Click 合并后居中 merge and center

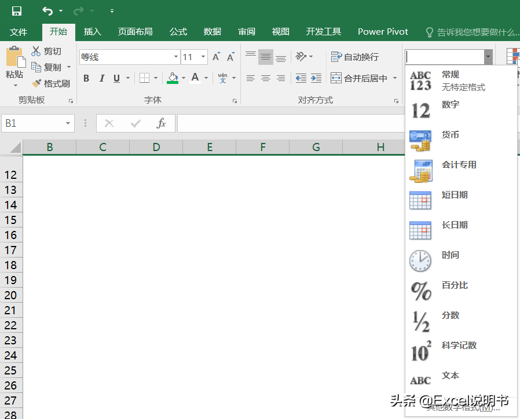coord(359,78)
